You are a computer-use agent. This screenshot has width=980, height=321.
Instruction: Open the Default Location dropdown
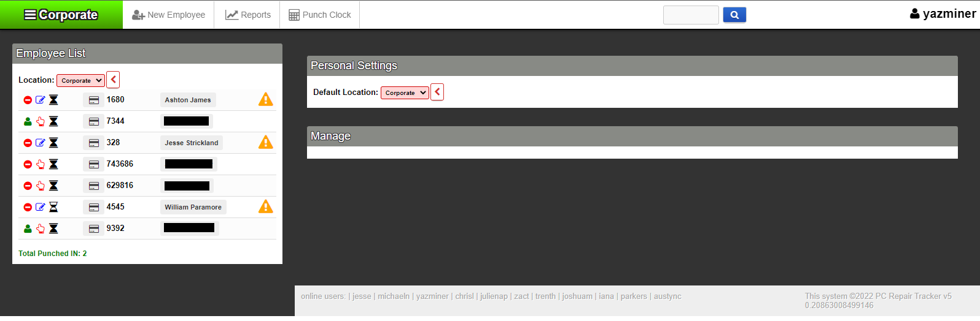click(x=405, y=93)
